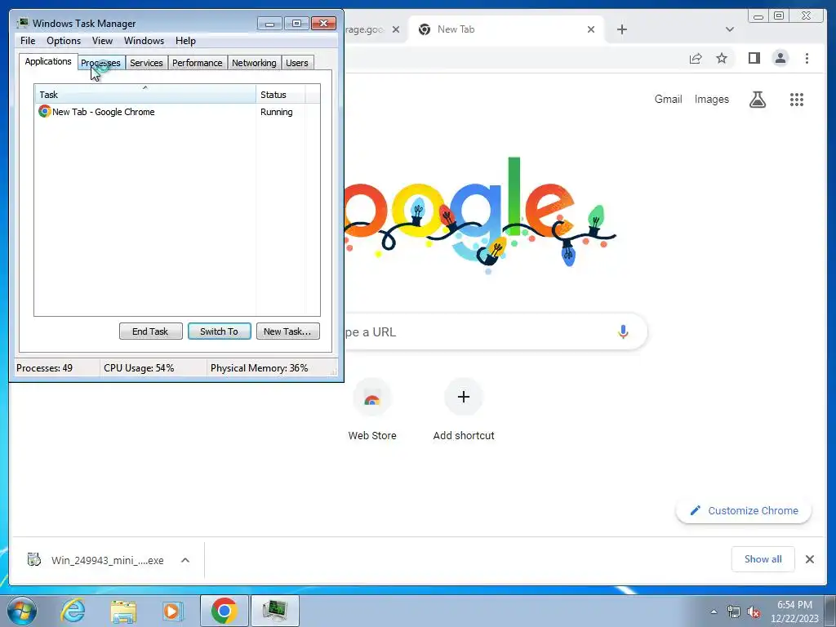Close the New Tab tab in Chrome
This screenshot has height=627, width=836.
click(591, 29)
